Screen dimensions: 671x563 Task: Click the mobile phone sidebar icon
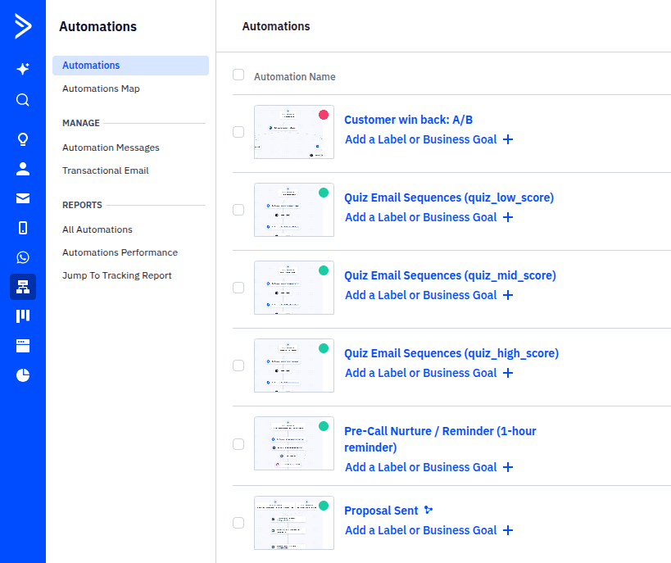tap(22, 227)
